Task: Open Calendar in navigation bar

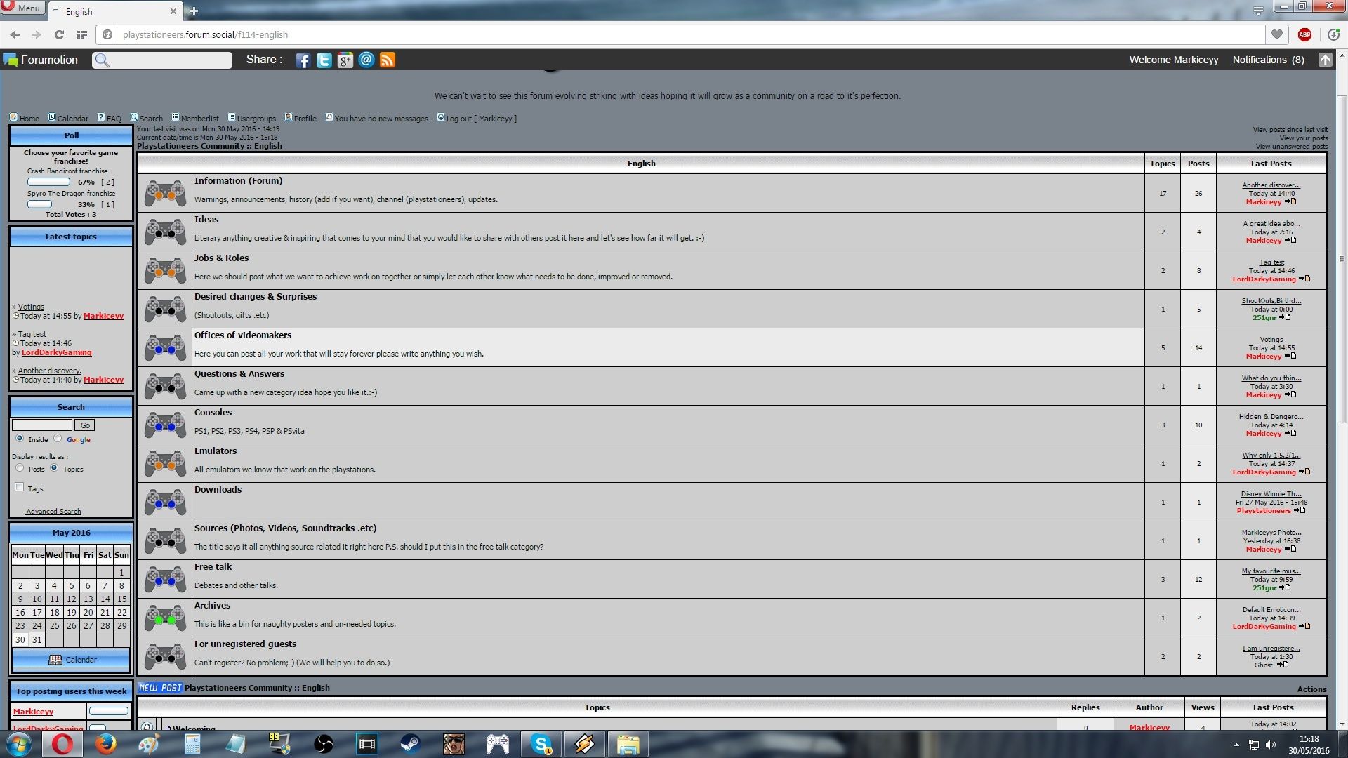Action: click(x=68, y=118)
